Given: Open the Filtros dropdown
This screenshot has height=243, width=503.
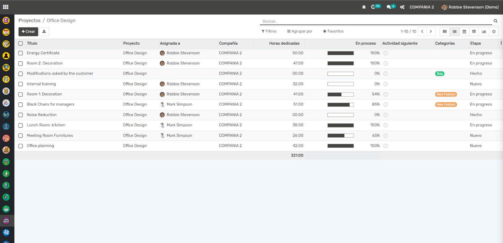Looking at the screenshot, I should tap(269, 31).
